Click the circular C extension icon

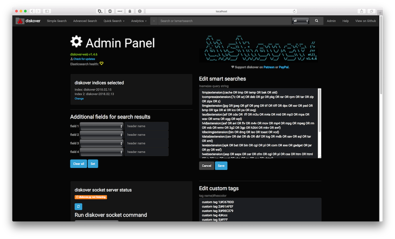[x=140, y=11]
